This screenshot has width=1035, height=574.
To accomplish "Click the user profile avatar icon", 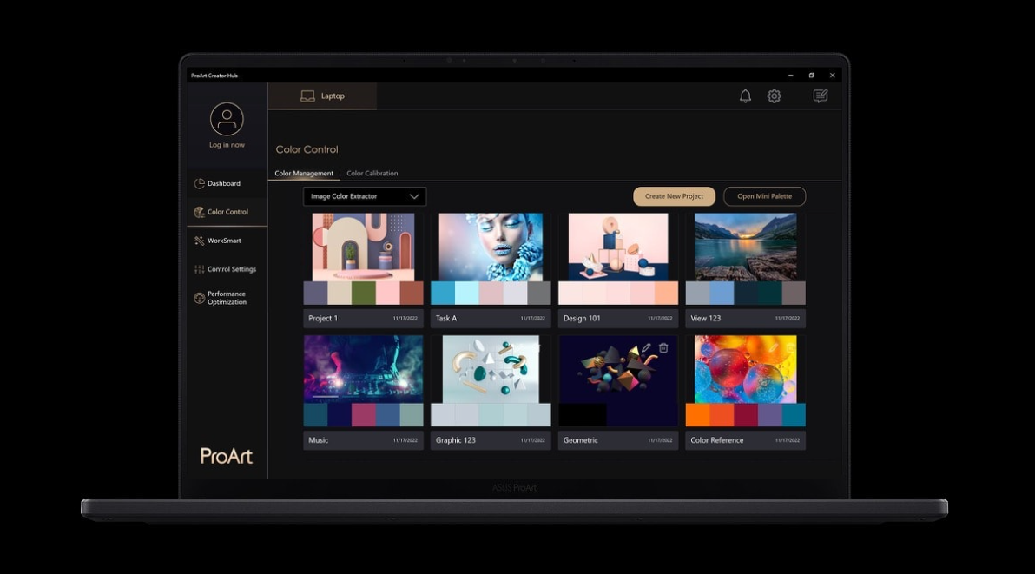I will point(227,119).
